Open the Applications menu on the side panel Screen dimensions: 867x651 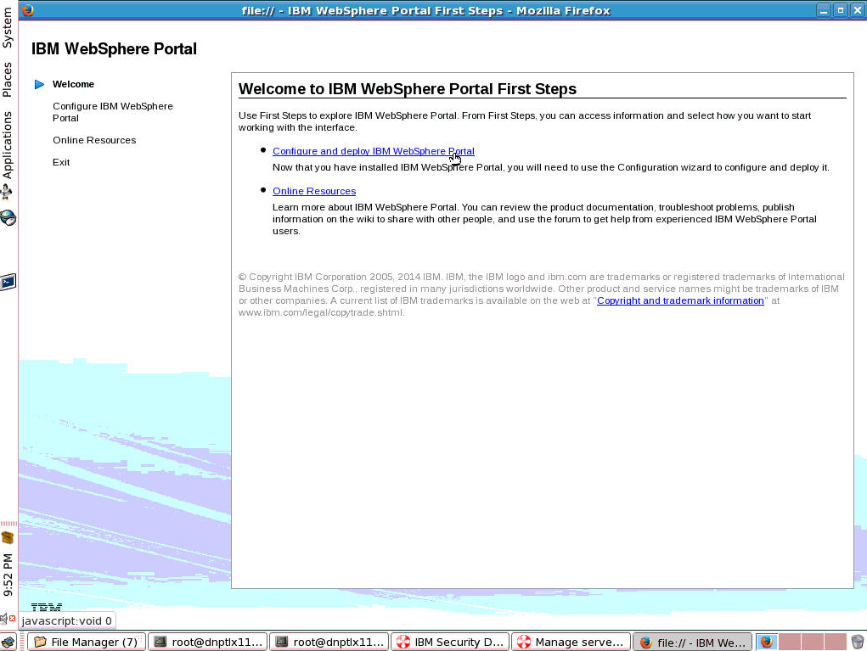pos(7,145)
